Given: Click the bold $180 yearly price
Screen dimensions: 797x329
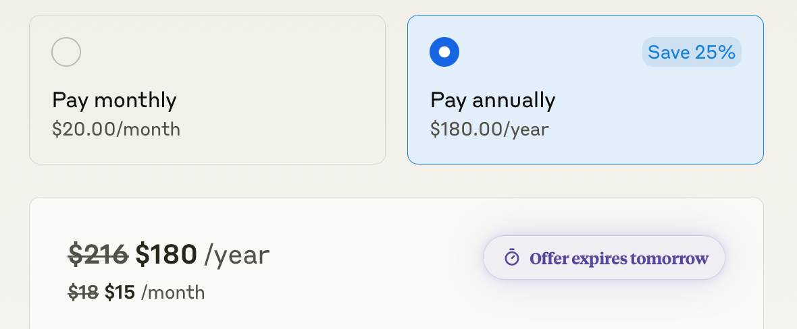Looking at the screenshot, I should pos(166,254).
